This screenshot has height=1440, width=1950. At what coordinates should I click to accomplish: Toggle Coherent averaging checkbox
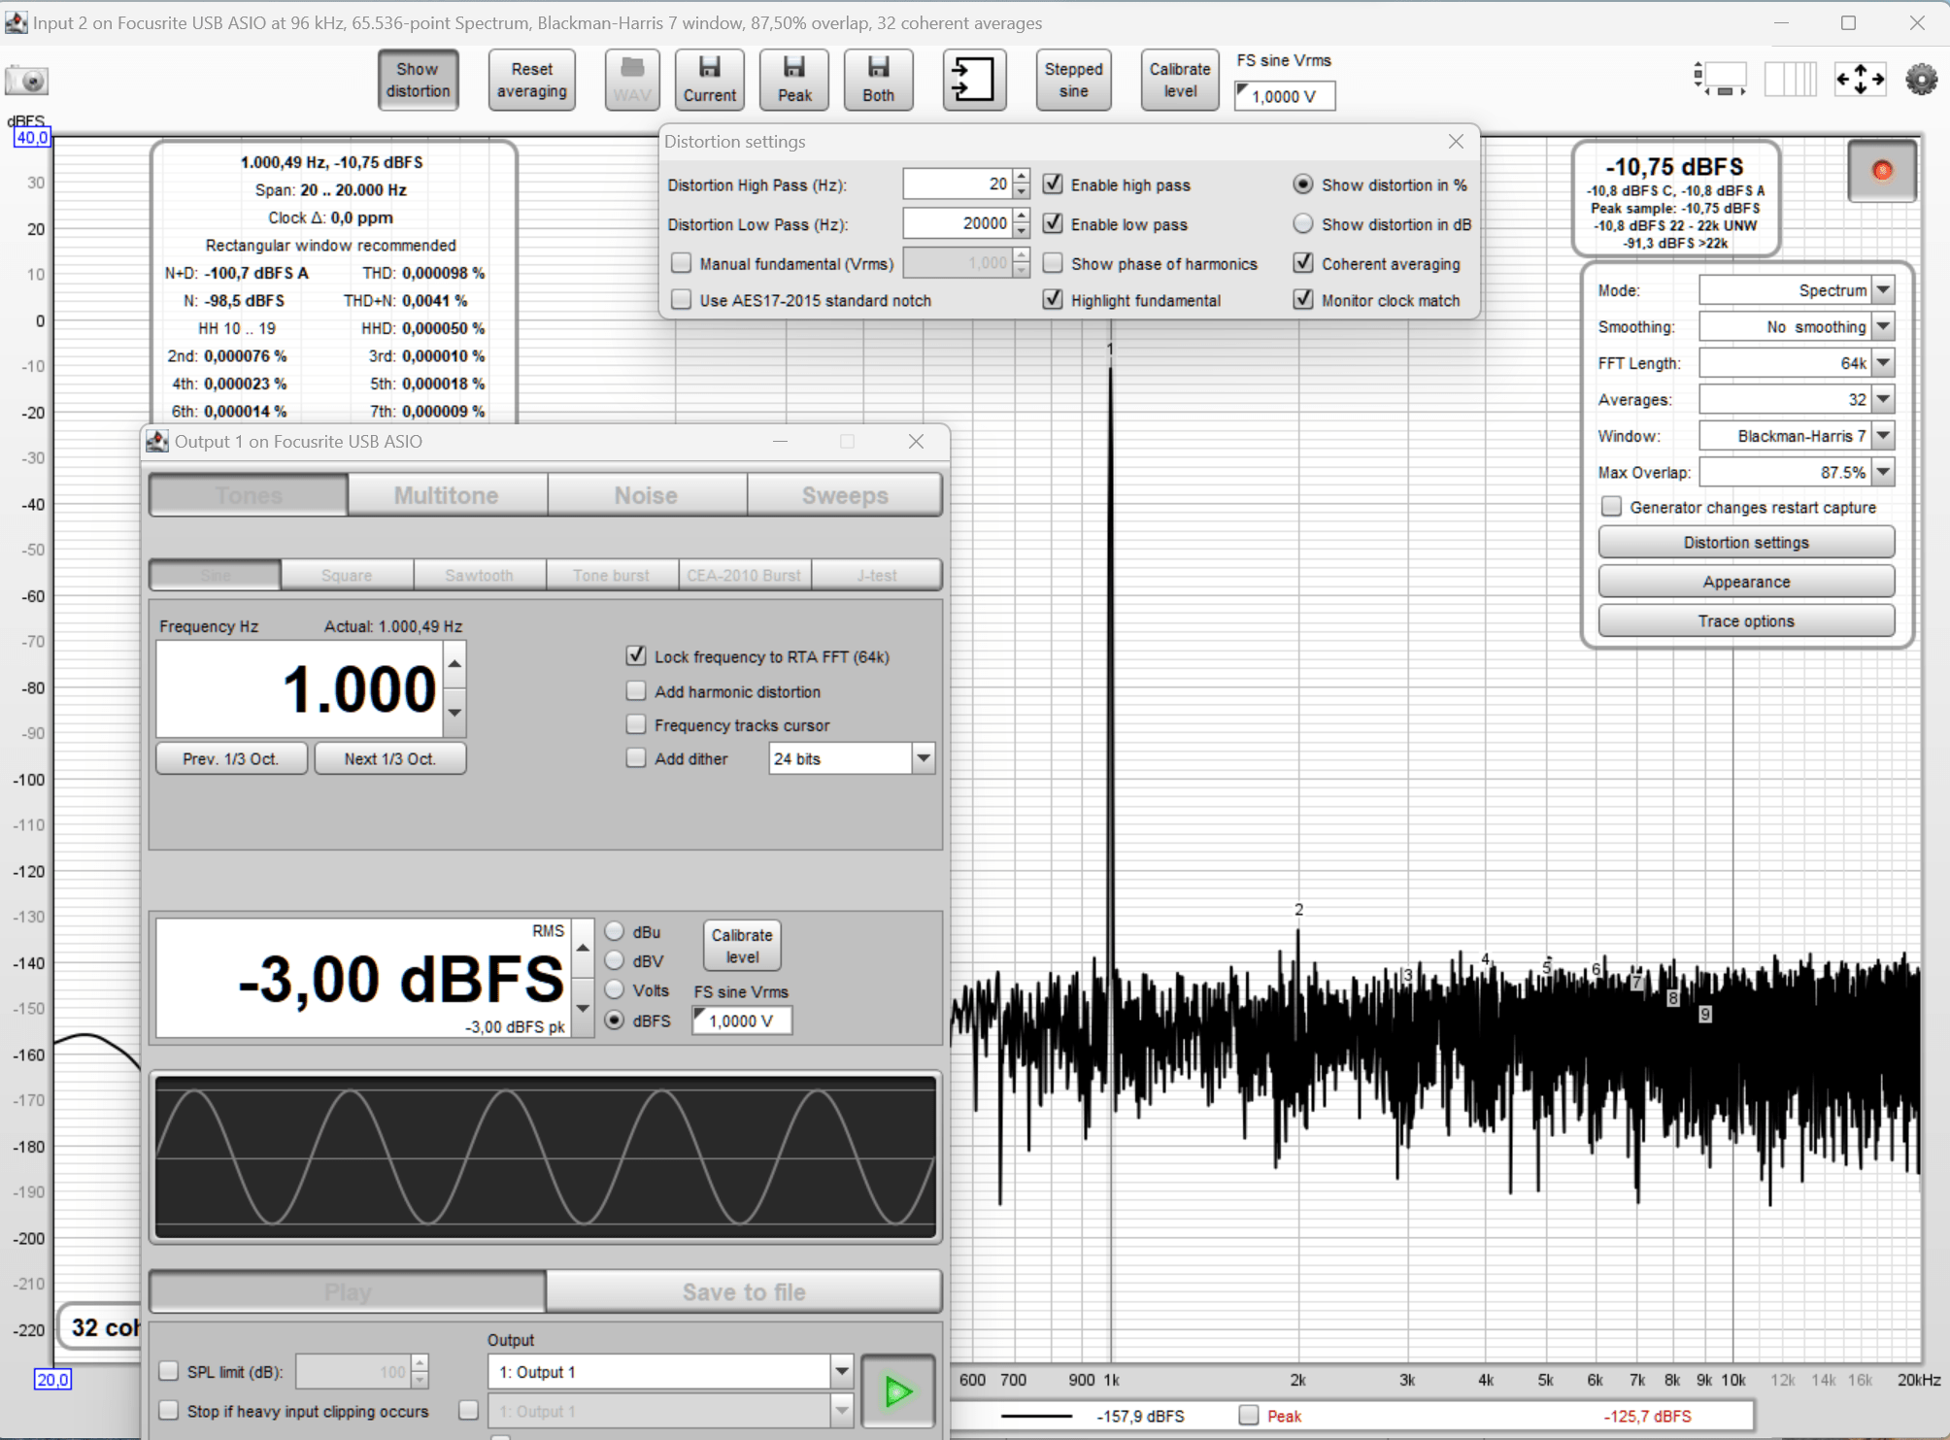tap(1303, 263)
